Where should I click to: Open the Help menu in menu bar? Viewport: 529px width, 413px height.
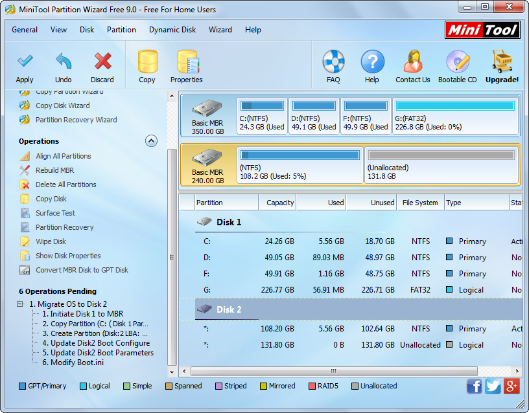[253, 30]
